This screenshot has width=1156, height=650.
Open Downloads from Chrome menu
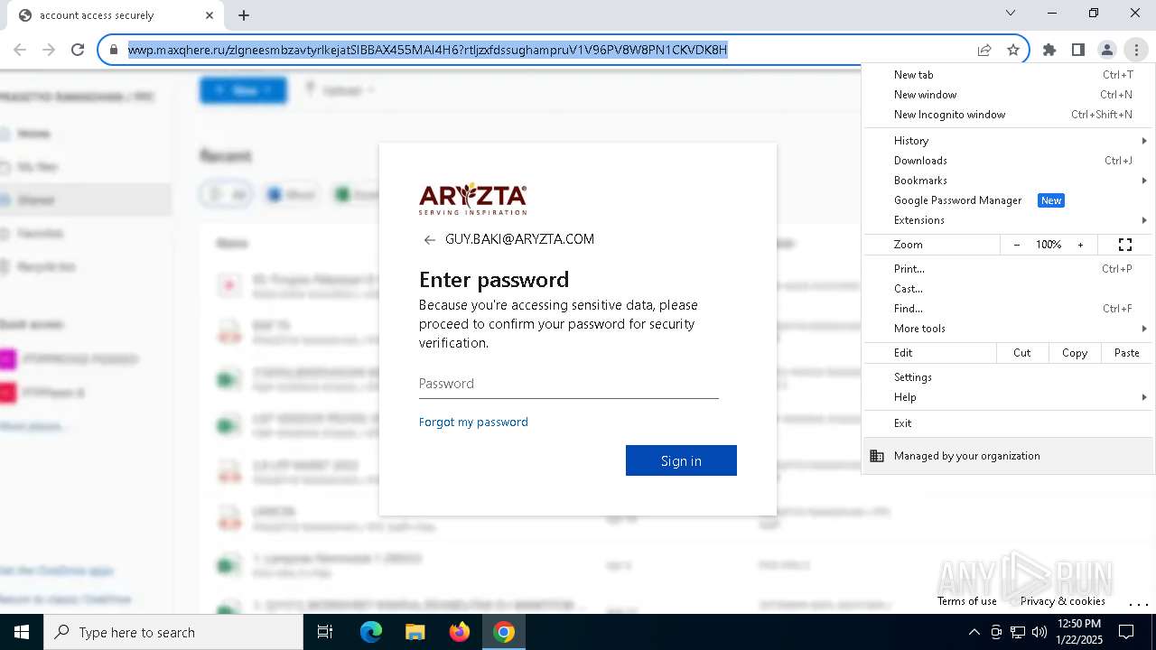point(1008,161)
